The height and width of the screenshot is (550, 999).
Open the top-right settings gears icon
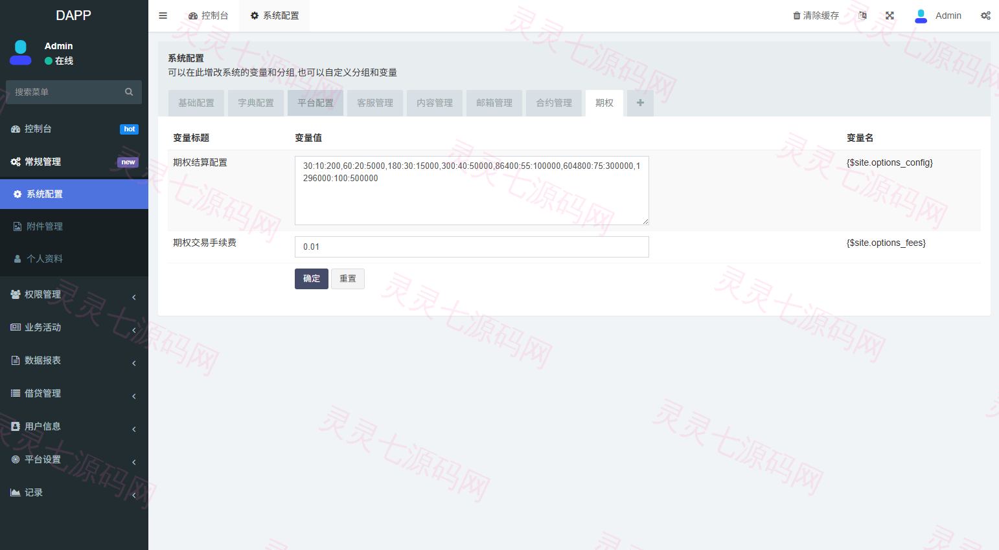point(985,16)
